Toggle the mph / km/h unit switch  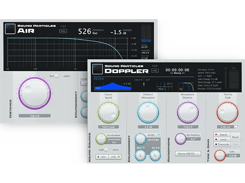(x=107, y=150)
